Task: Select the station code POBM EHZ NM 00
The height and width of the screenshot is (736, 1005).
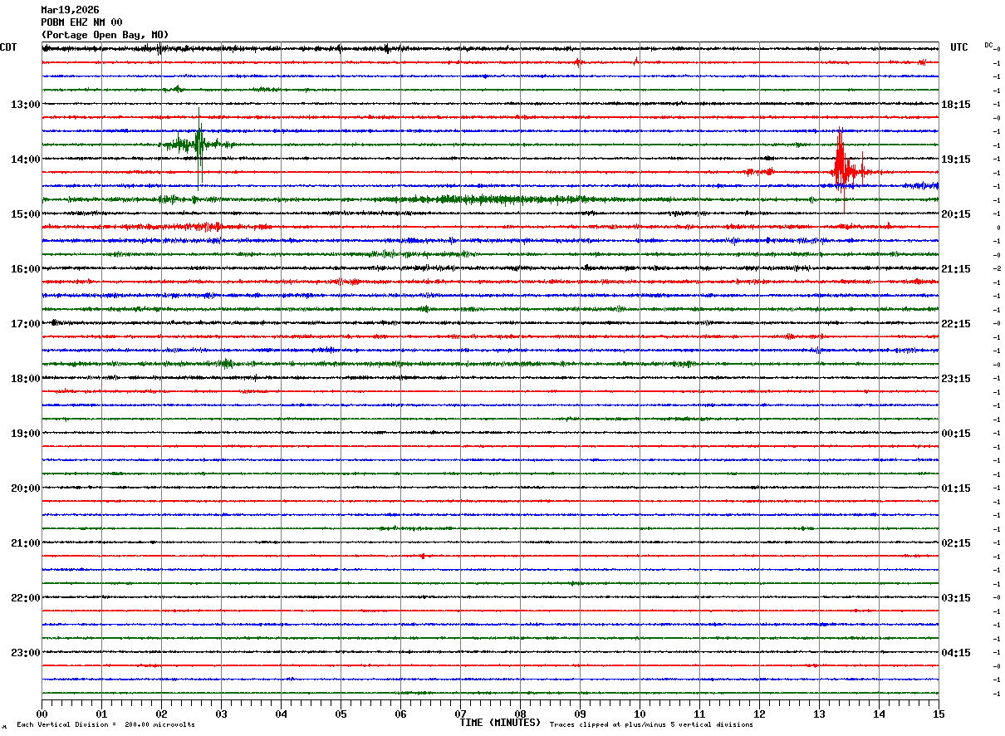Action: (81, 22)
